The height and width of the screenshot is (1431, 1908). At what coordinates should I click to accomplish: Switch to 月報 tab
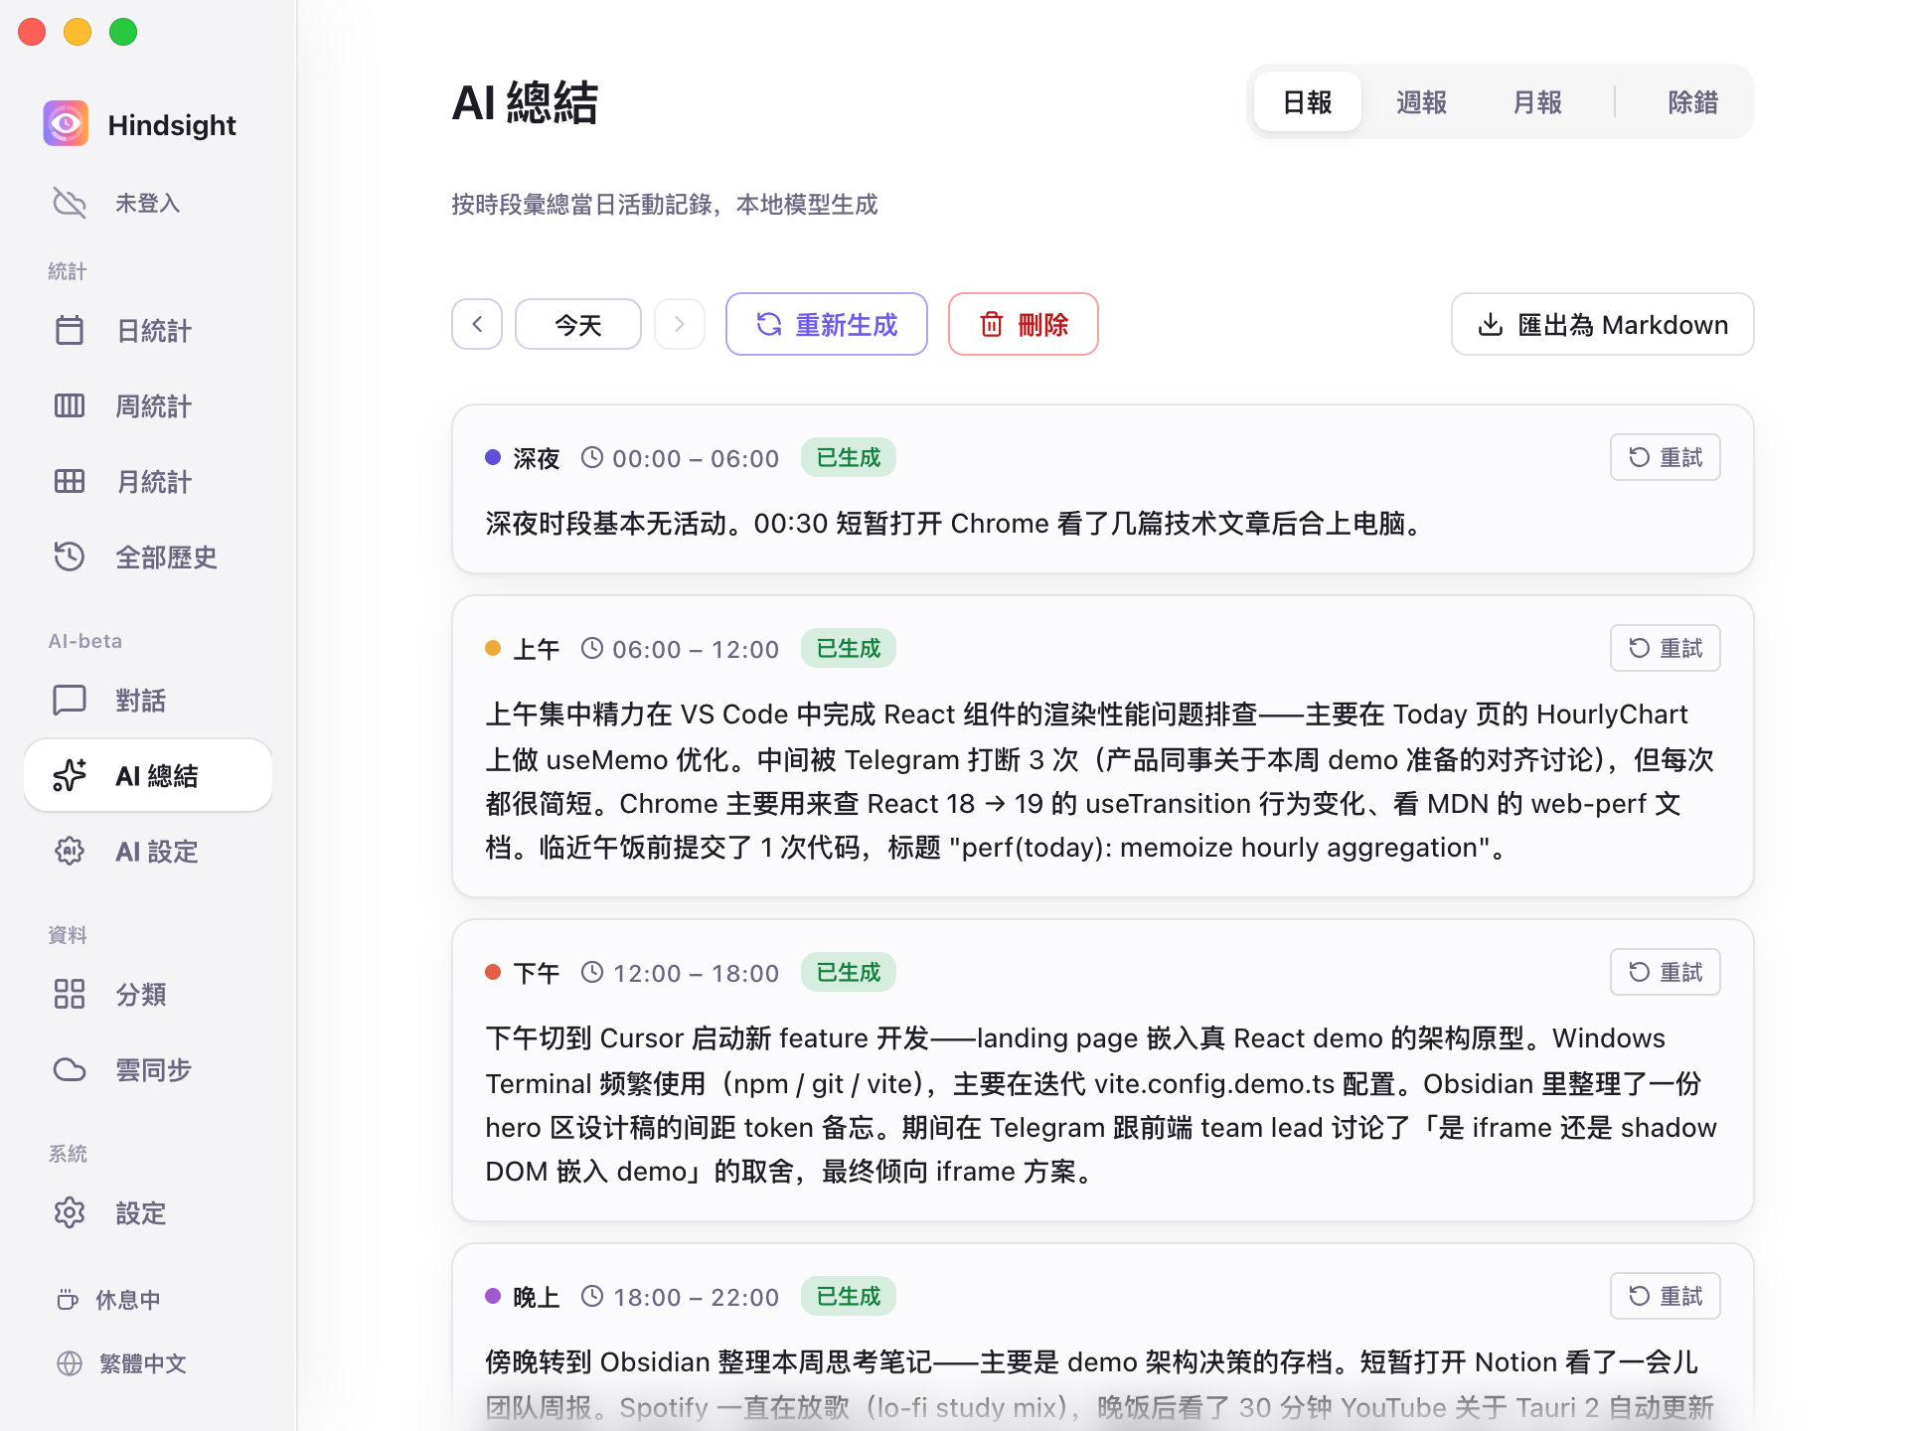click(x=1537, y=101)
